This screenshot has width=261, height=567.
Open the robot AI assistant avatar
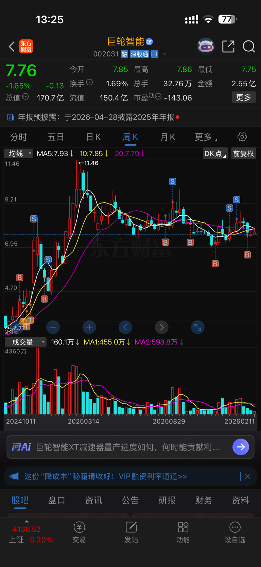point(206,46)
